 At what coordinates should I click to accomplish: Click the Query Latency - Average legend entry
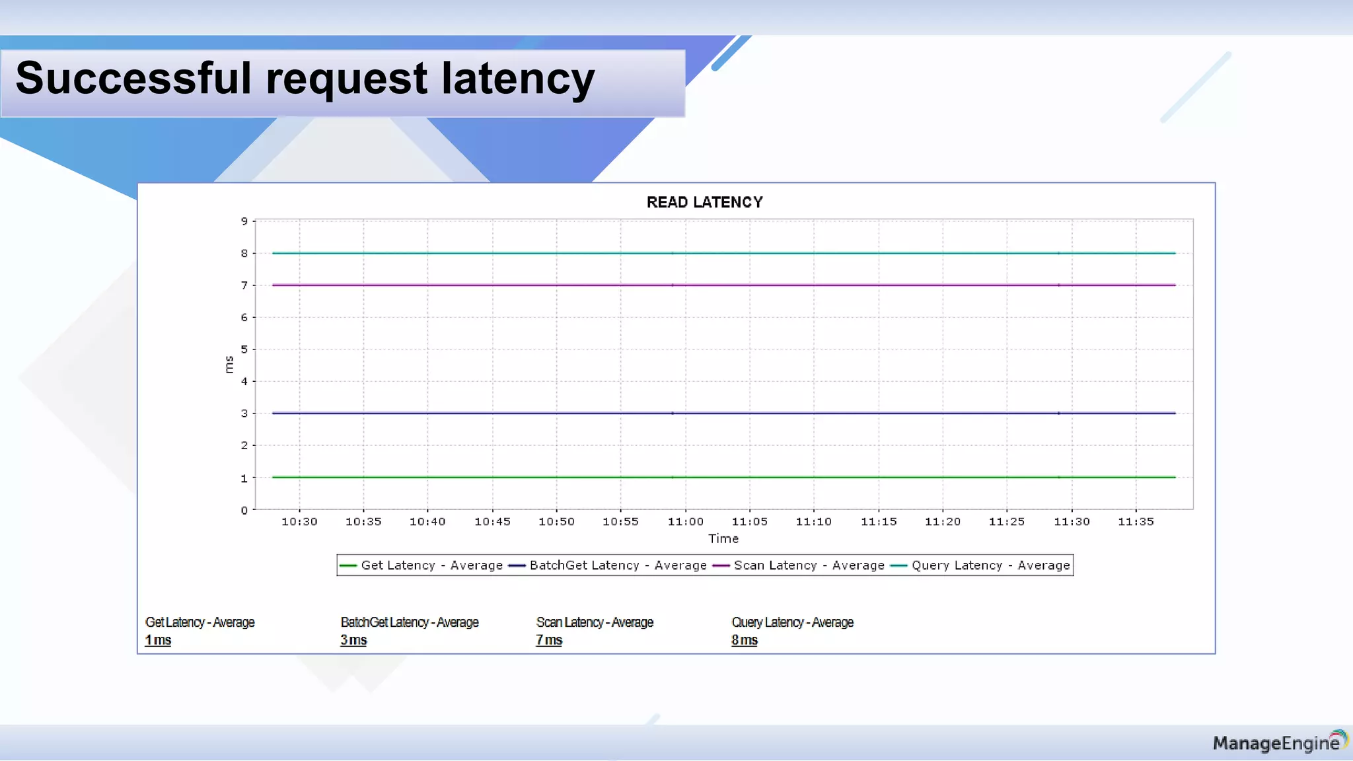(980, 565)
